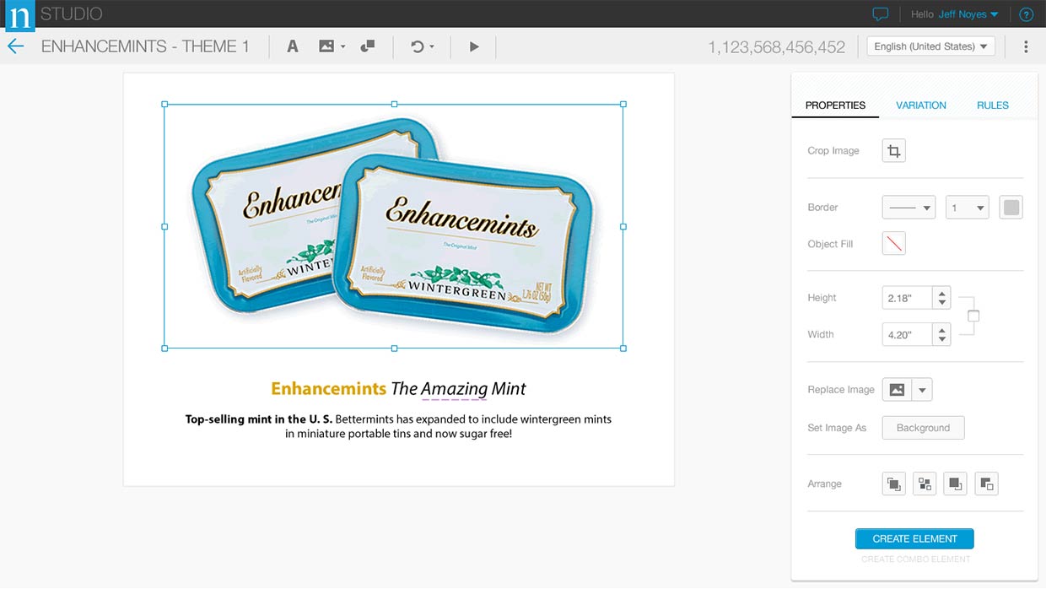Decrease Width with the down stepper arrow

[x=942, y=341]
